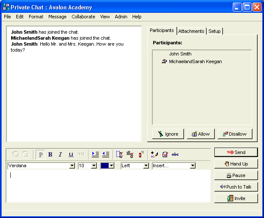Image resolution: width=264 pixels, height=218 pixels.
Task: Click the plain text P button
Action: (41, 154)
